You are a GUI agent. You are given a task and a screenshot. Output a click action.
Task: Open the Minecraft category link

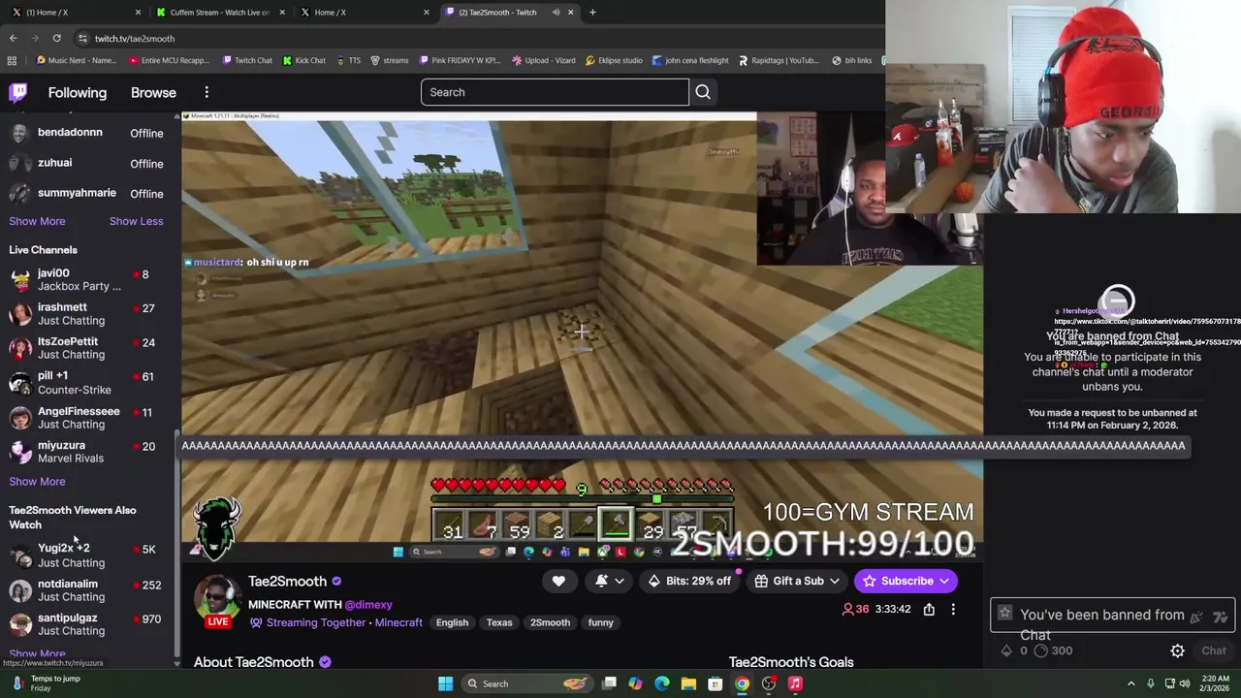tap(398, 622)
